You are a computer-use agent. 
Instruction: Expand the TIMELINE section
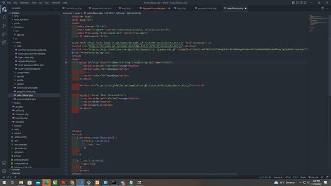coord(16,174)
